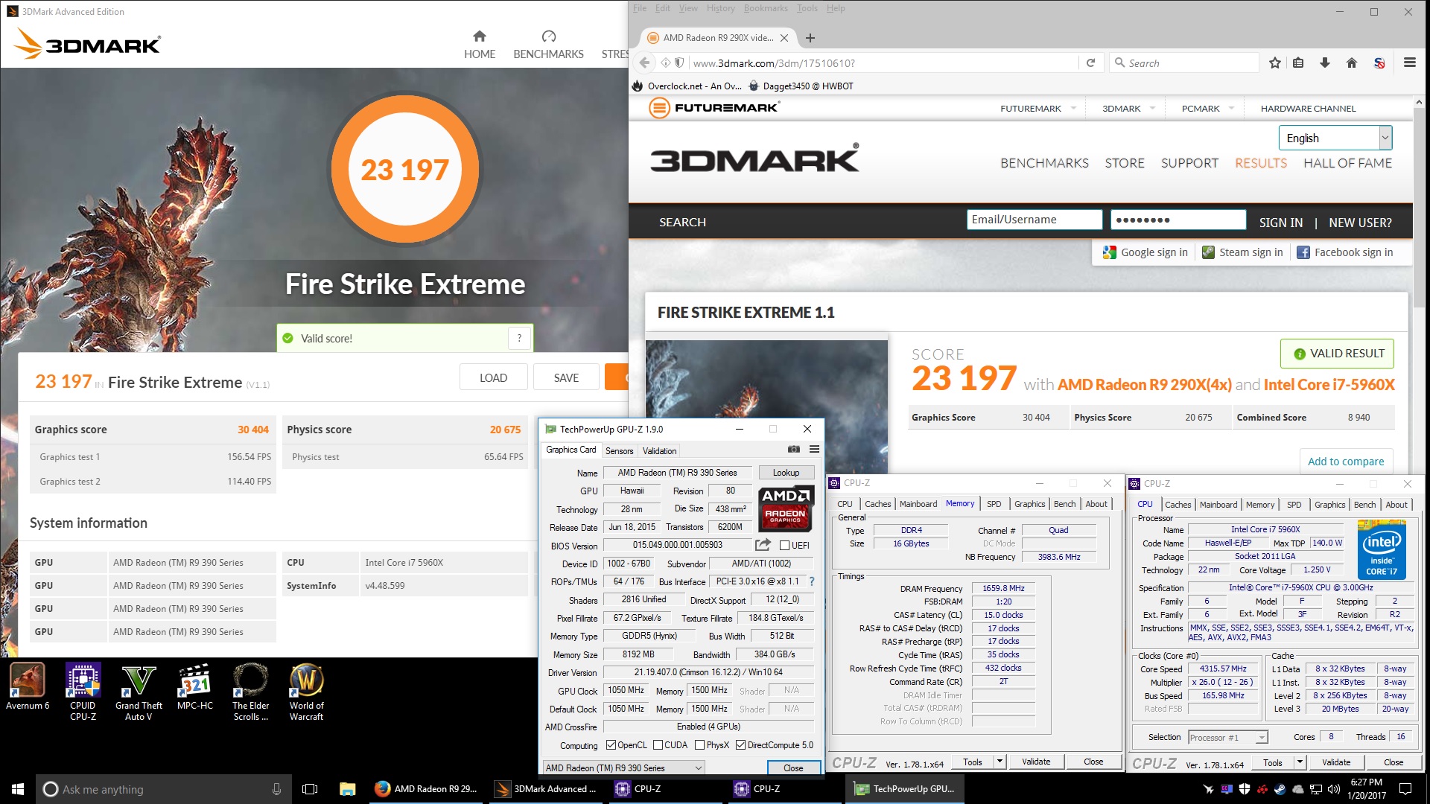Open Processor #1 selection dropdown
The height and width of the screenshot is (804, 1430).
click(1228, 738)
